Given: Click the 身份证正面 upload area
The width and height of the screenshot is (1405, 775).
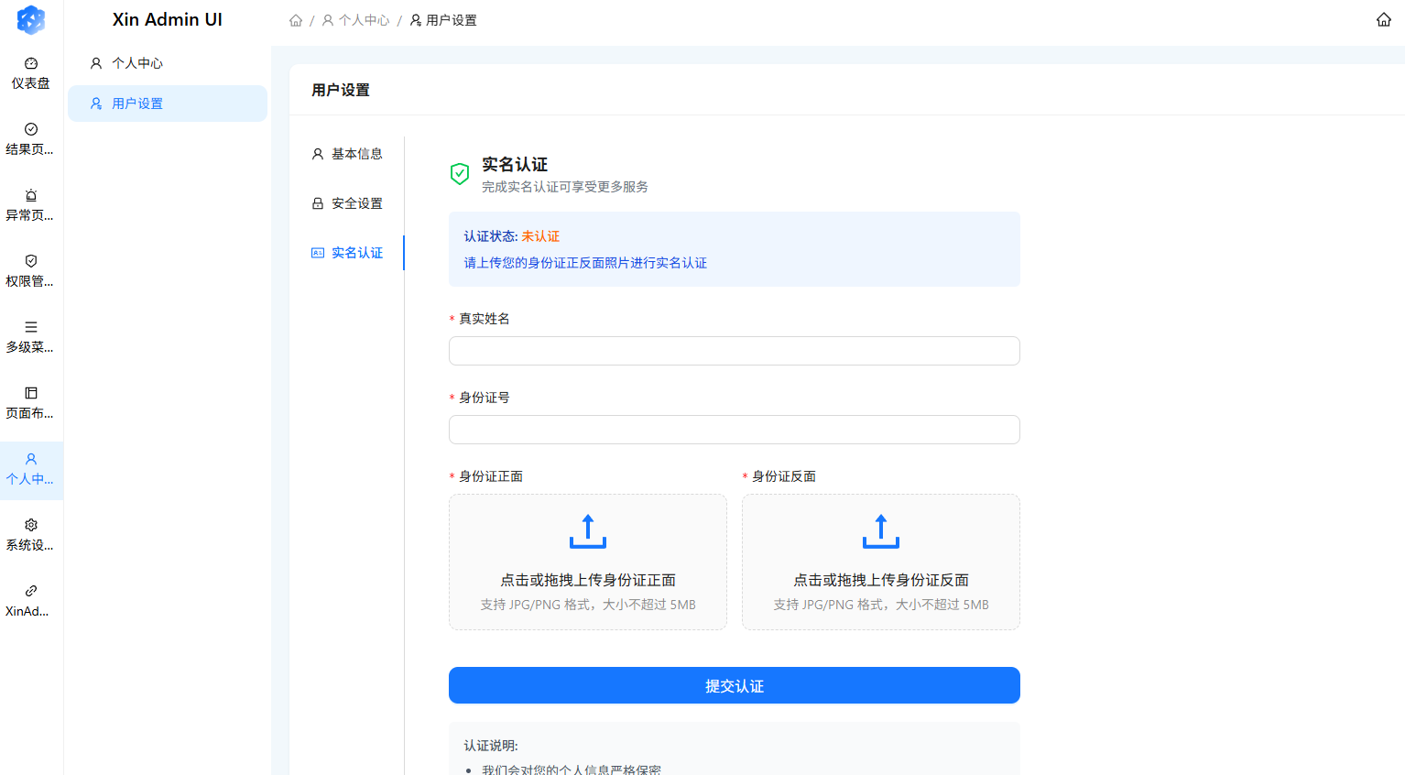Looking at the screenshot, I should click(x=587, y=562).
